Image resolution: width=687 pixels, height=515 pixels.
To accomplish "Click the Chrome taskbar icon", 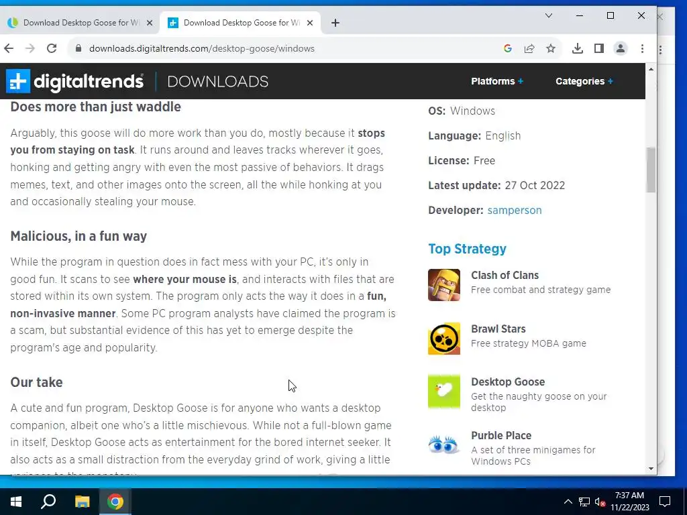I will [x=115, y=502].
